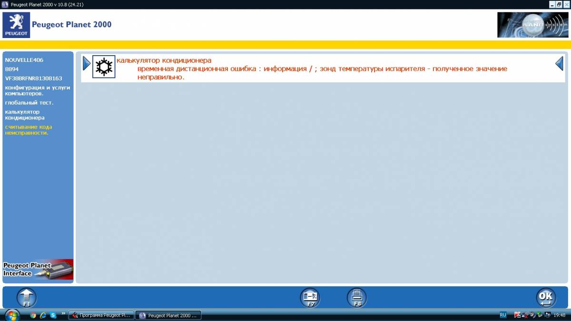
Task: Select 'считывание кода неисправности' in sidebar
Action: pyautogui.click(x=29, y=130)
